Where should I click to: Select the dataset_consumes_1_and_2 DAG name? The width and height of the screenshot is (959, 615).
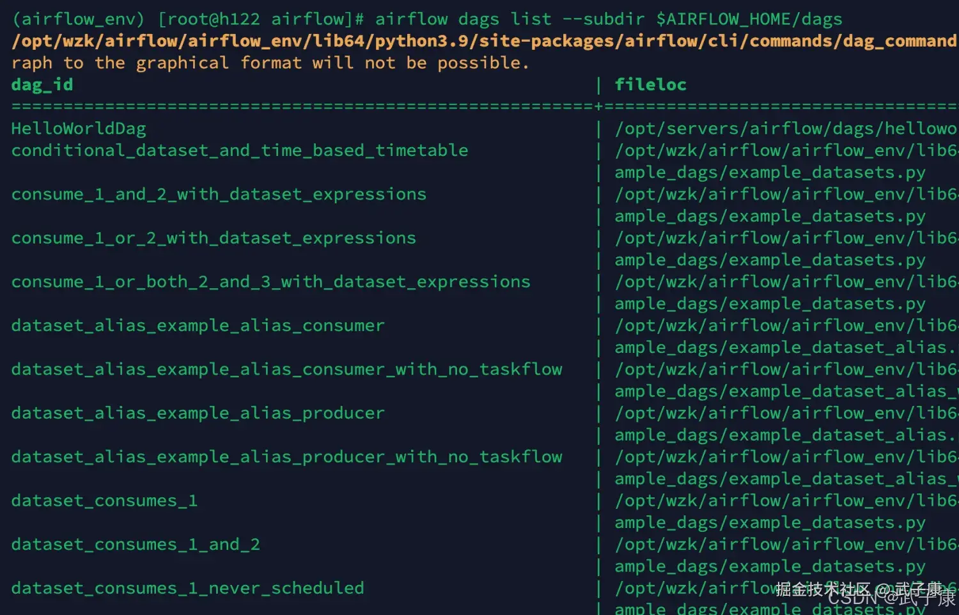coord(136,545)
